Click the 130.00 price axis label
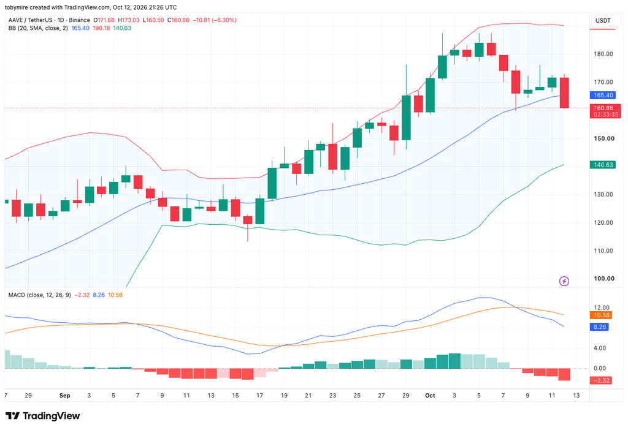Viewport: 628px width, 430px height. (603, 194)
